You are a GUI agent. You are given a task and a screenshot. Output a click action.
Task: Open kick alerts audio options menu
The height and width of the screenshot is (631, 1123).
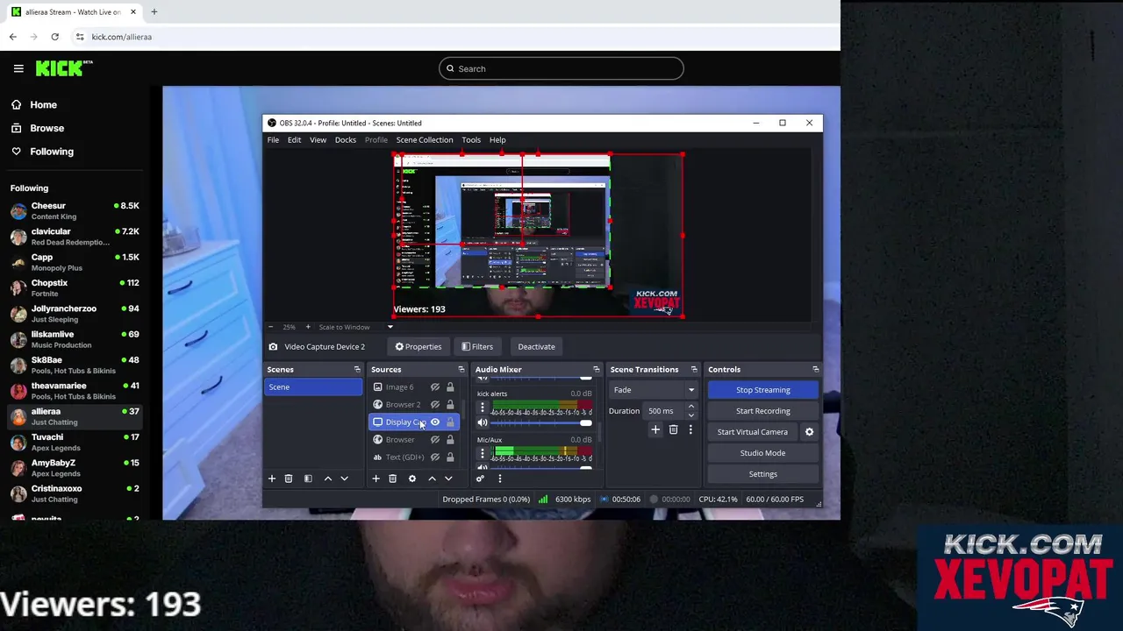[482, 408]
